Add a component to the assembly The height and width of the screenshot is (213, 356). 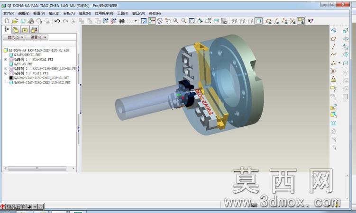coord(333,107)
